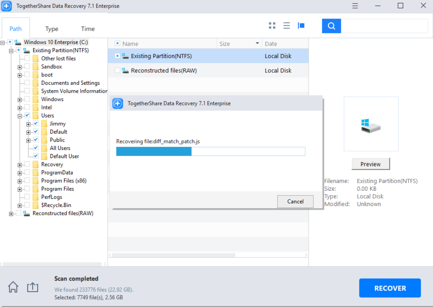
Task: Expand the Reconstructed files(RAW) tree node
Action: 11,214
